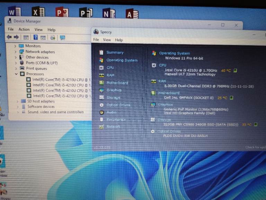The image size is (266, 200).
Task: Open the Word desktop shortcut
Action: pyautogui.click(x=14, y=12)
